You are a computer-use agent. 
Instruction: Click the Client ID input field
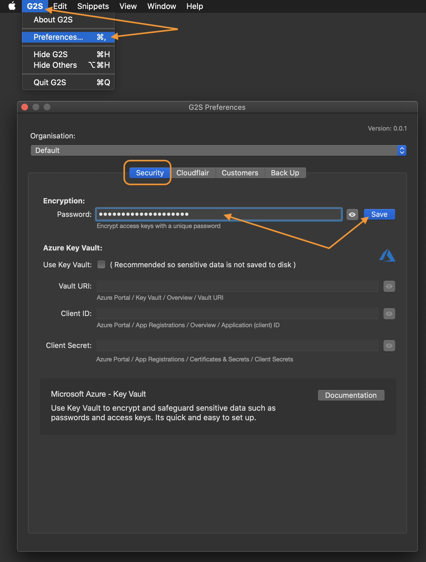238,313
